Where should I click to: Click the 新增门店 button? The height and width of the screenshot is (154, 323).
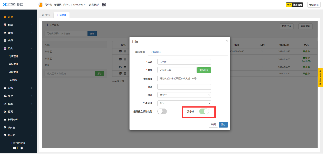(287, 26)
